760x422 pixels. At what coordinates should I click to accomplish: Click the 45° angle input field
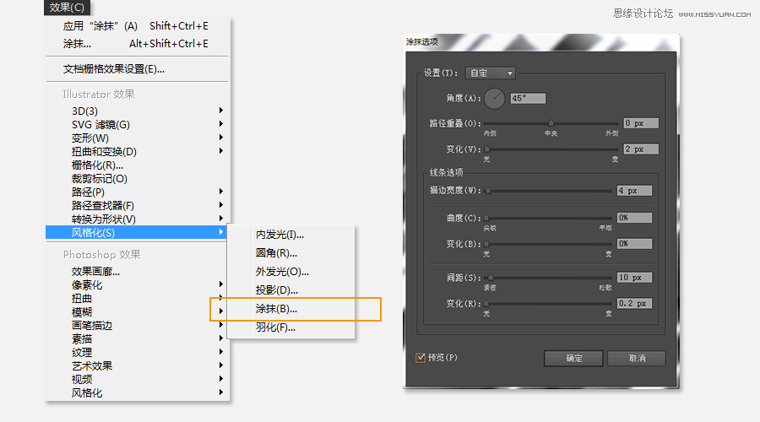pyautogui.click(x=528, y=99)
